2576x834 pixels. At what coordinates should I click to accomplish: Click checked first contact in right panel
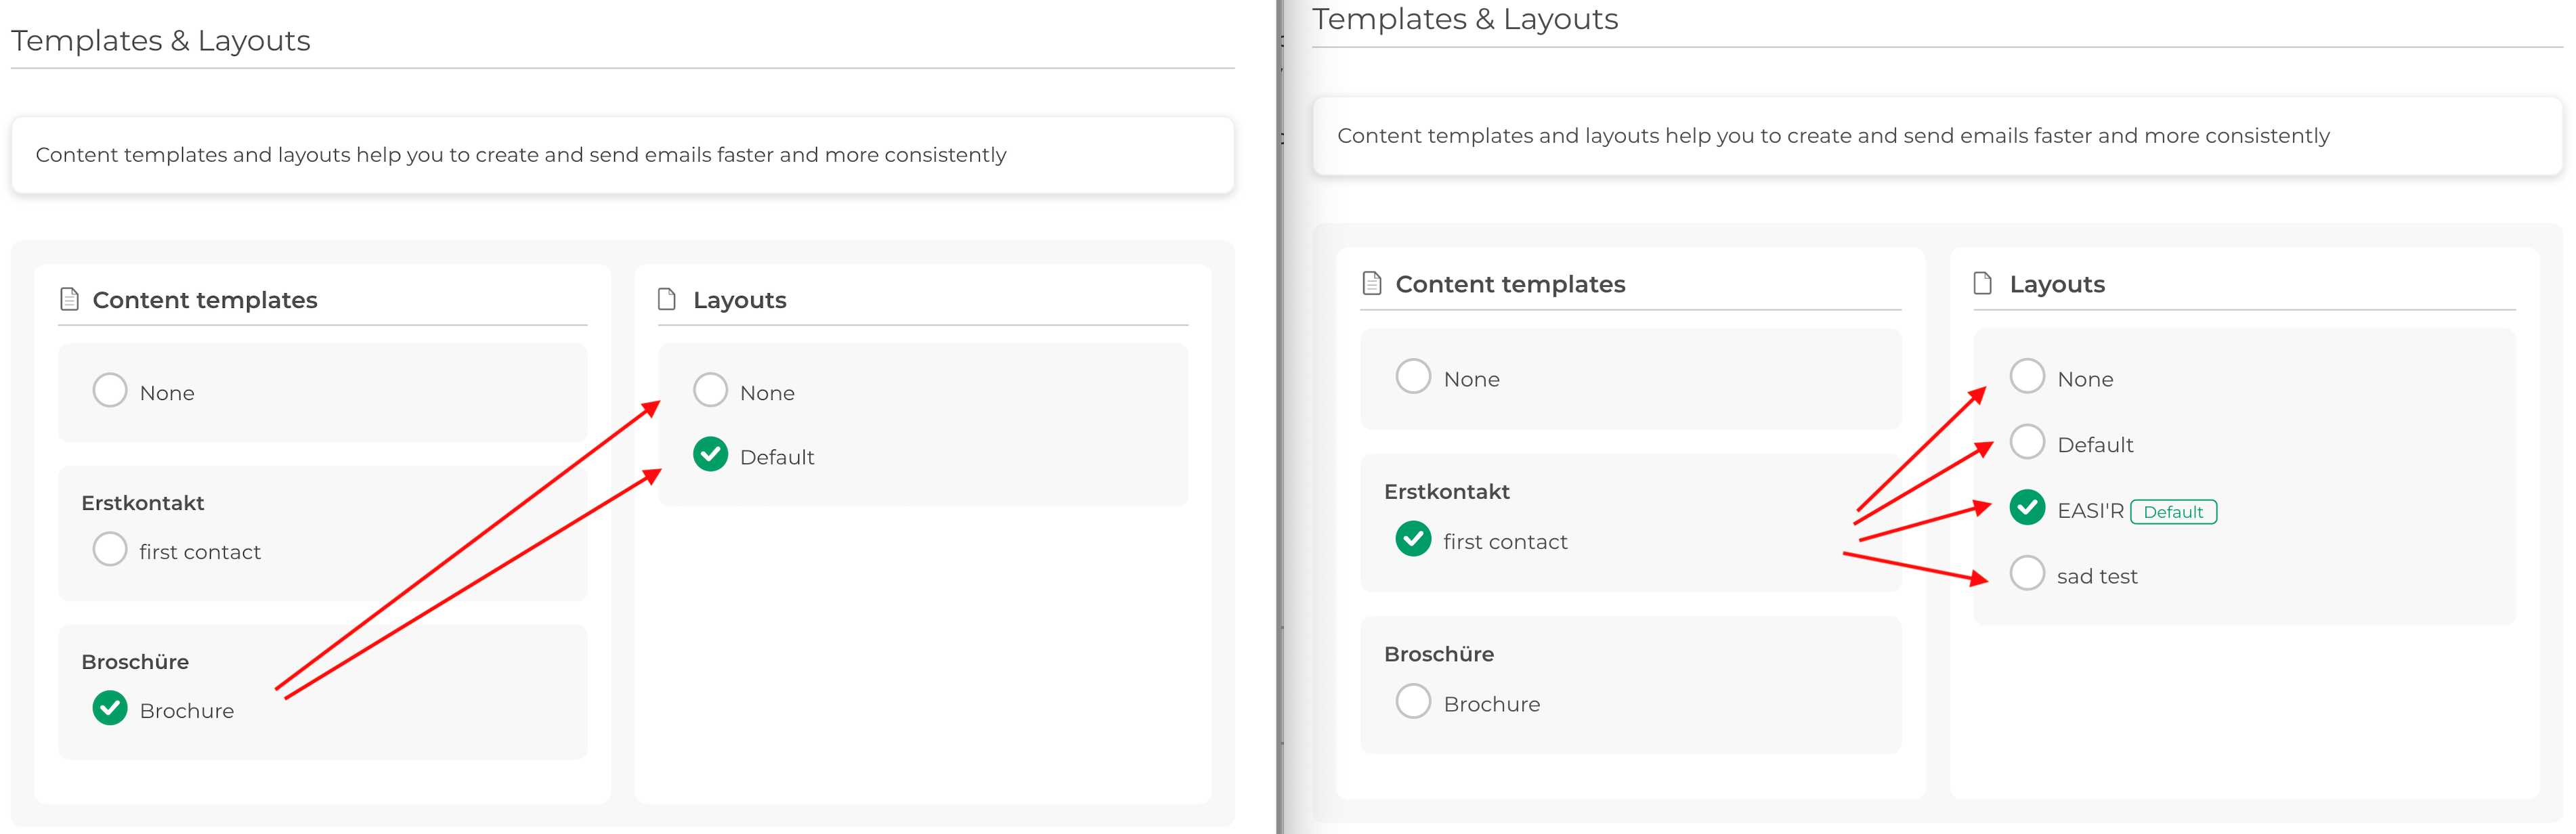coord(1413,540)
